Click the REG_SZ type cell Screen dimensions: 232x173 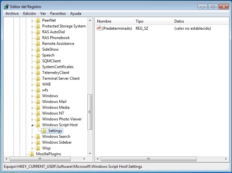coord(142,28)
